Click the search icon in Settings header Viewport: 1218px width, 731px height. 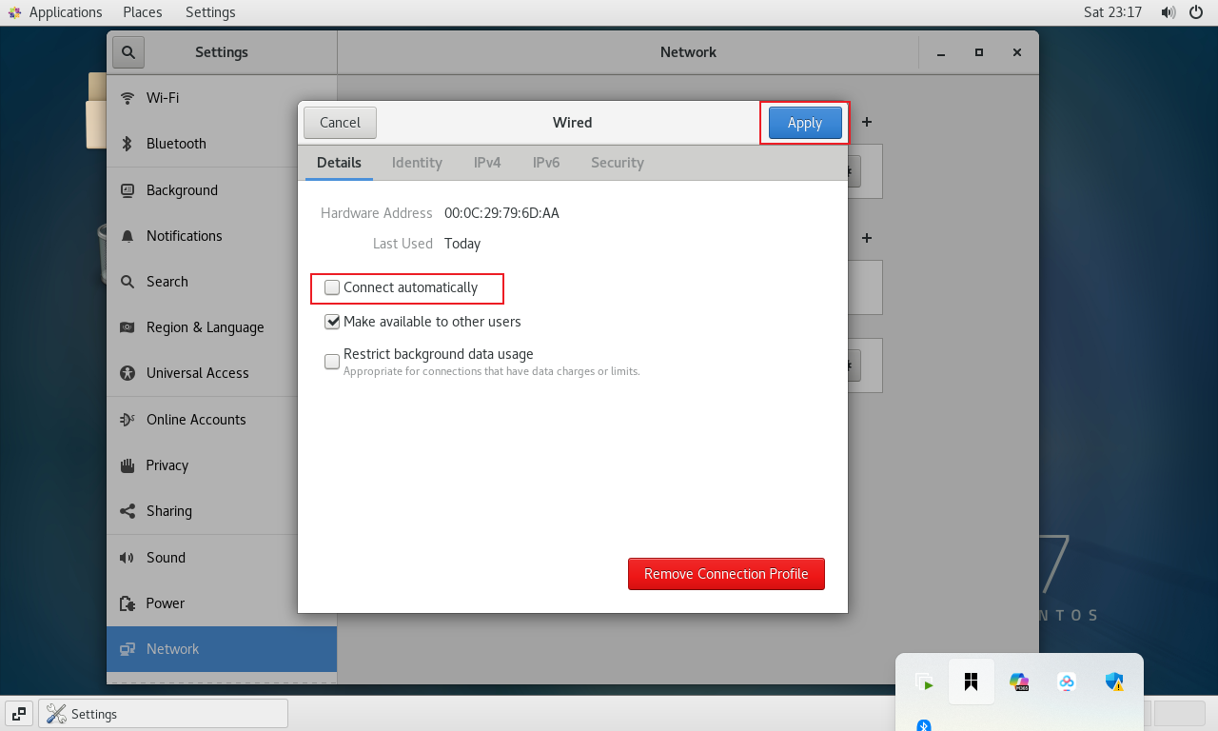click(x=128, y=52)
